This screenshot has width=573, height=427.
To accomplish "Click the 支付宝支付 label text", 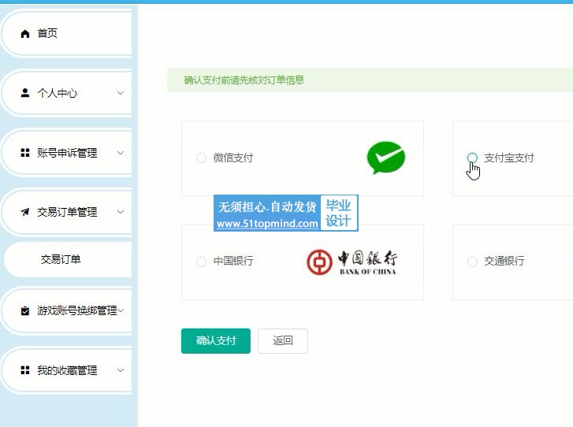I will click(x=509, y=158).
